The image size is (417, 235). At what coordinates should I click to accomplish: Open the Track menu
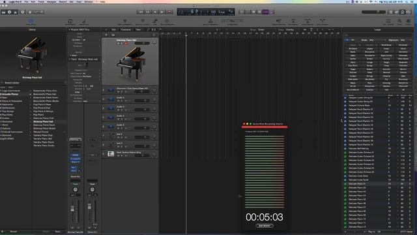click(x=41, y=1)
